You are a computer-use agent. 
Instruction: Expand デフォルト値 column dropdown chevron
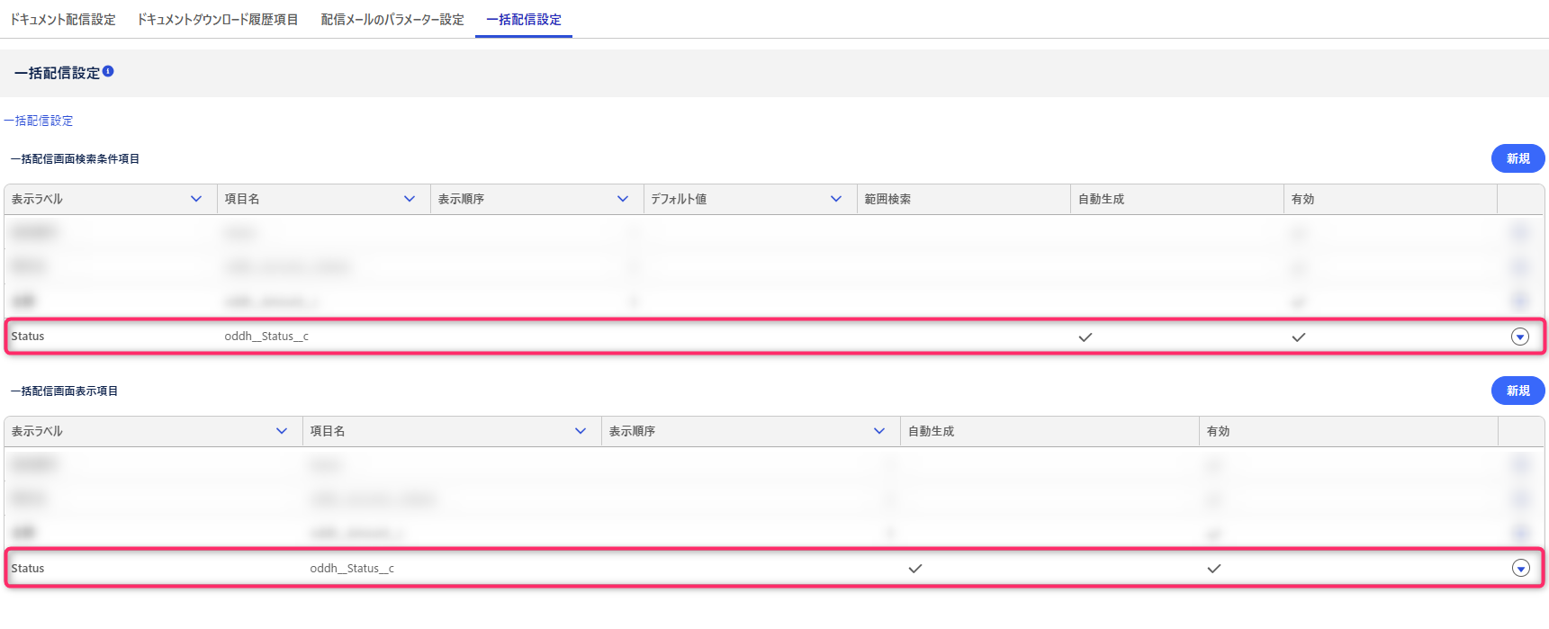click(836, 199)
